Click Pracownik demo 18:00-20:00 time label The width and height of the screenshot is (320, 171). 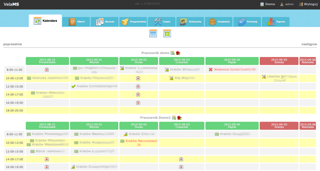15,111
